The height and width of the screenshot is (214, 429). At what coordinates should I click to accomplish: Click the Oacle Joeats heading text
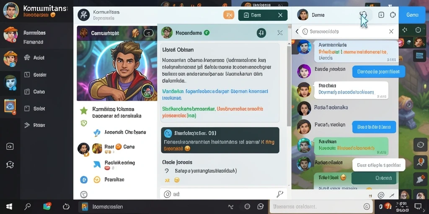177,162
